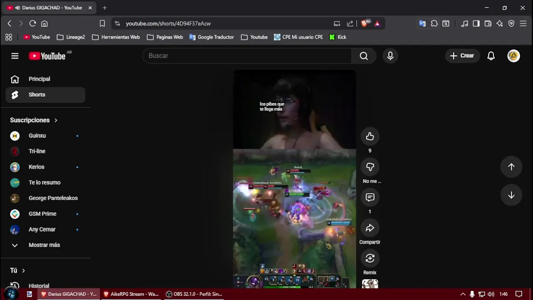Image resolution: width=533 pixels, height=300 pixels.
Task: Click the search magnifier button
Action: coord(364,56)
